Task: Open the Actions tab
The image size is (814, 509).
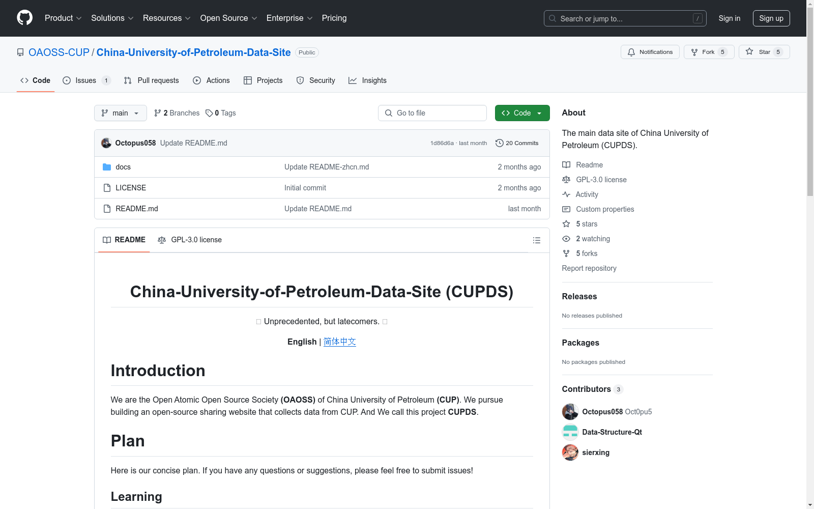Action: click(x=211, y=80)
